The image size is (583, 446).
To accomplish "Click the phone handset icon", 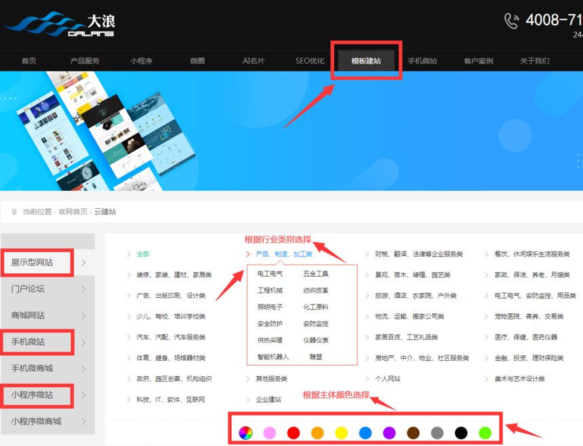I will click(511, 21).
